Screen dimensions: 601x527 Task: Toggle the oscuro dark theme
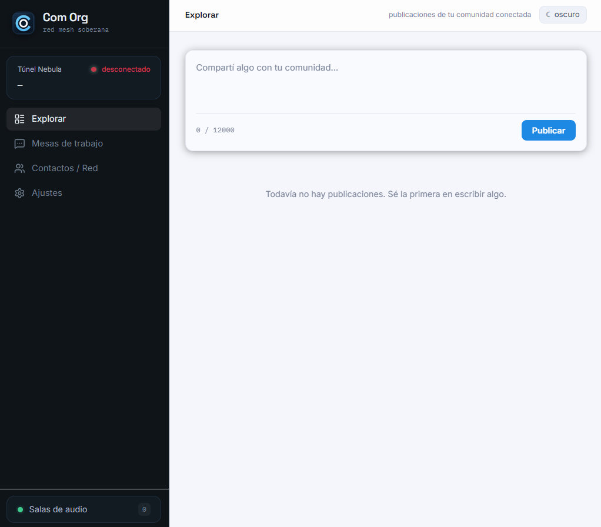tap(563, 15)
